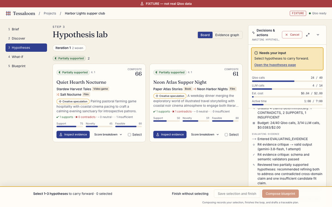Image resolution: width=332 pixels, height=207 pixels.
Task: Inspect evidence for Quiet Hearth Nocturne
Action: 73,135
